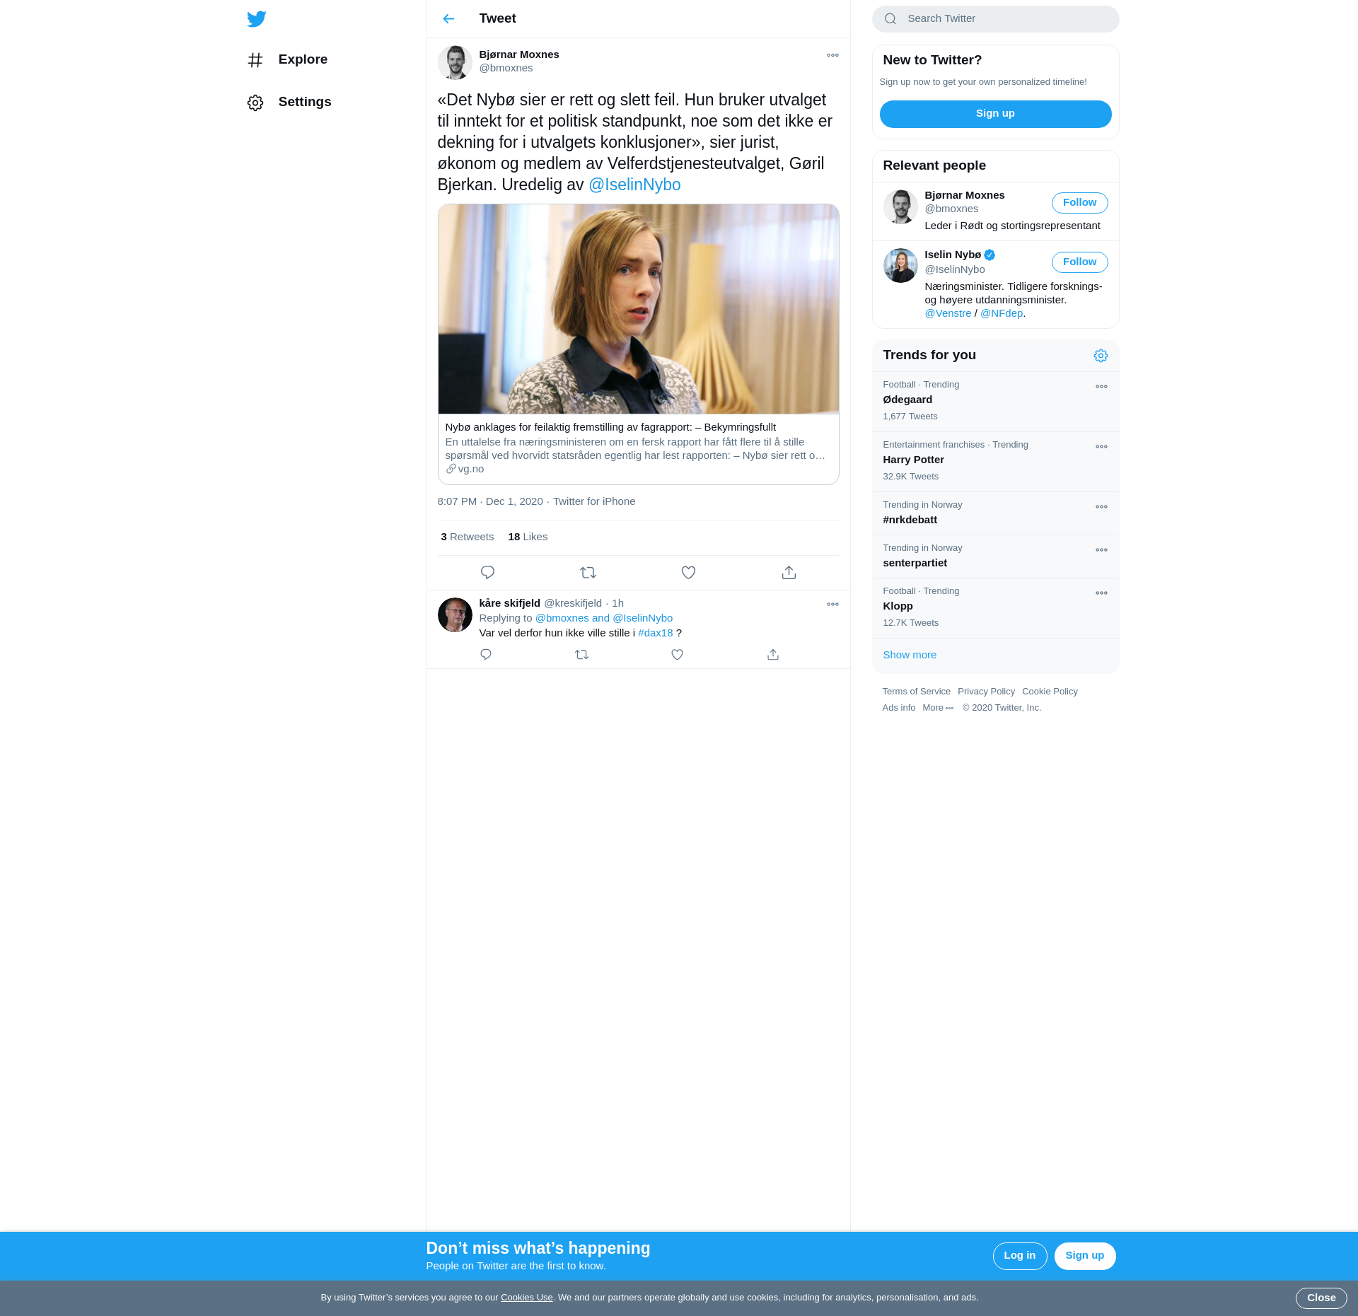Open the Cookies Use link

[526, 1298]
